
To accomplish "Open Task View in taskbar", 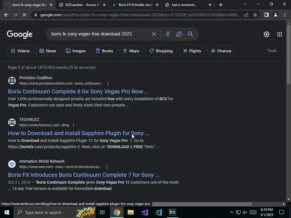I will point(102,212).
